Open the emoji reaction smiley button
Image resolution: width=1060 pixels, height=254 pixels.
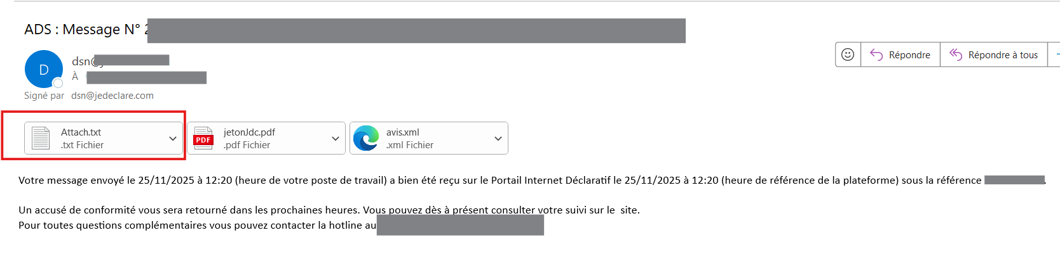click(848, 54)
